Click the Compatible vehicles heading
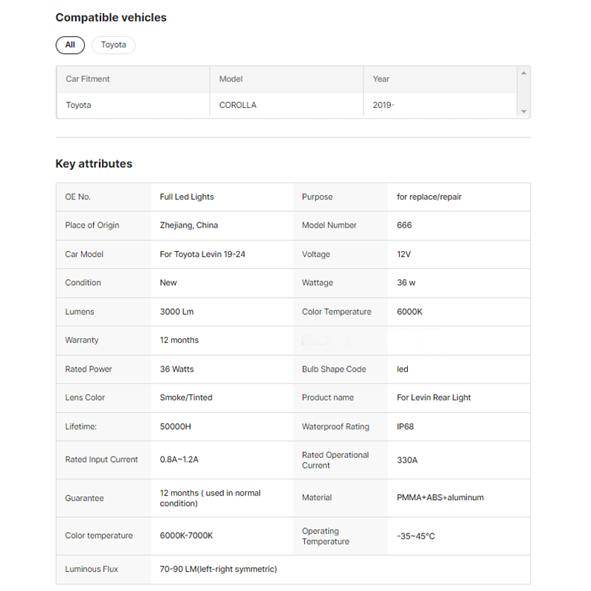591x591 pixels. pos(111,18)
